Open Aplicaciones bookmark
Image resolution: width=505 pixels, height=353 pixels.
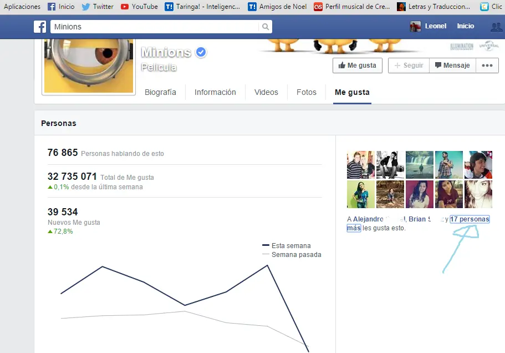pos(22,7)
